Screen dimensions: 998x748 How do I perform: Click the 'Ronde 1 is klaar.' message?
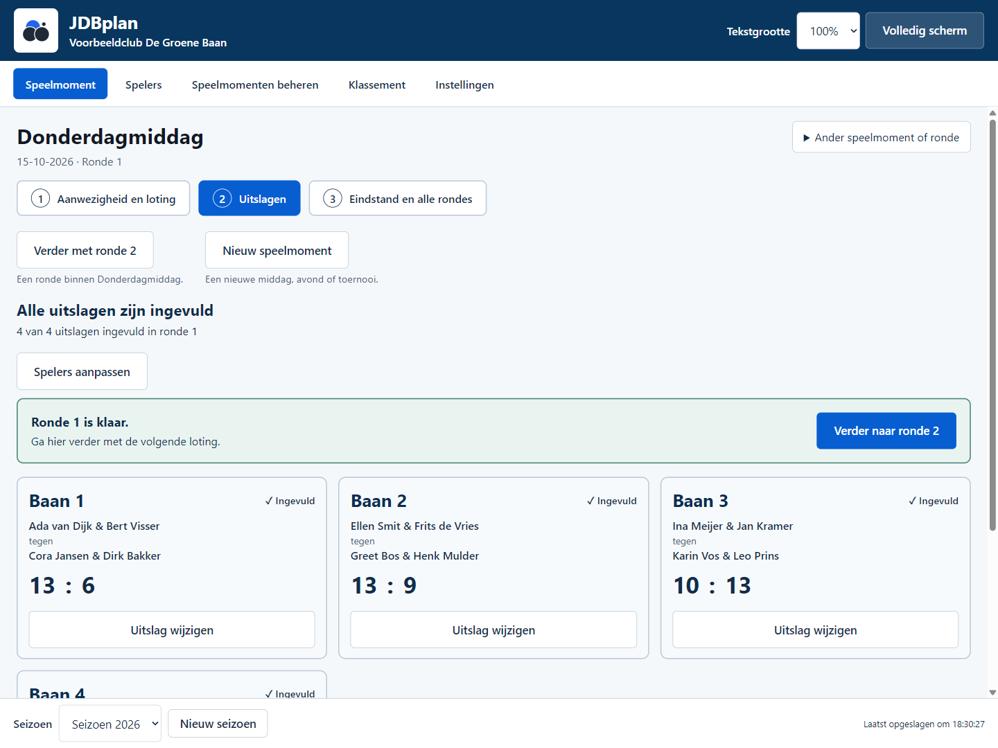pyautogui.click(x=80, y=422)
